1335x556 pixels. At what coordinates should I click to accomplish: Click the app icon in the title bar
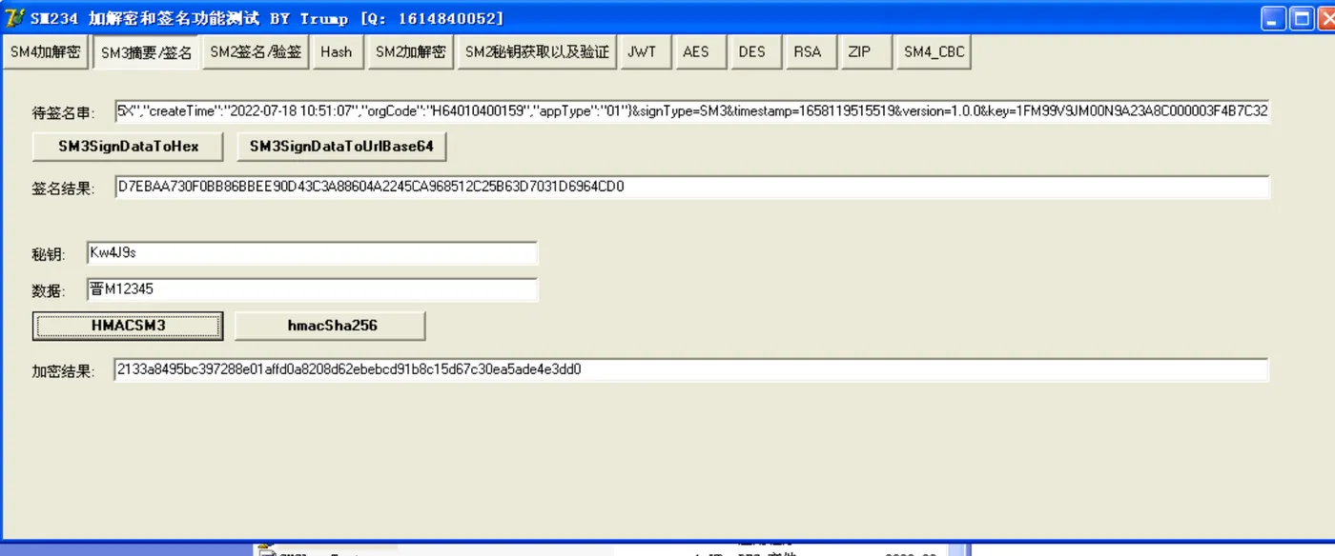click(14, 18)
